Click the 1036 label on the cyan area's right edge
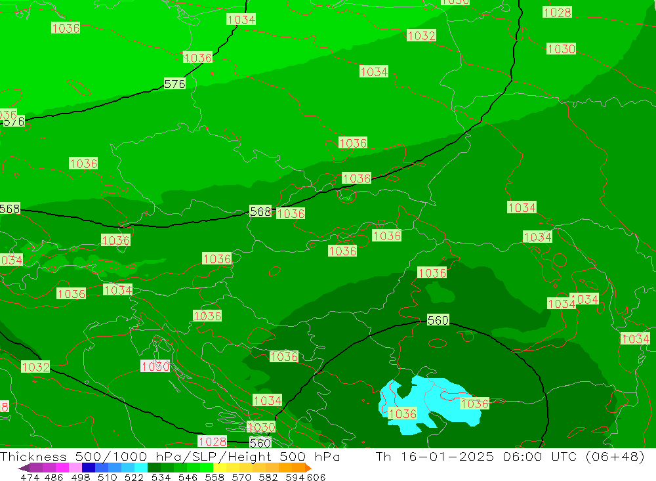656x481 pixels. 474,404
